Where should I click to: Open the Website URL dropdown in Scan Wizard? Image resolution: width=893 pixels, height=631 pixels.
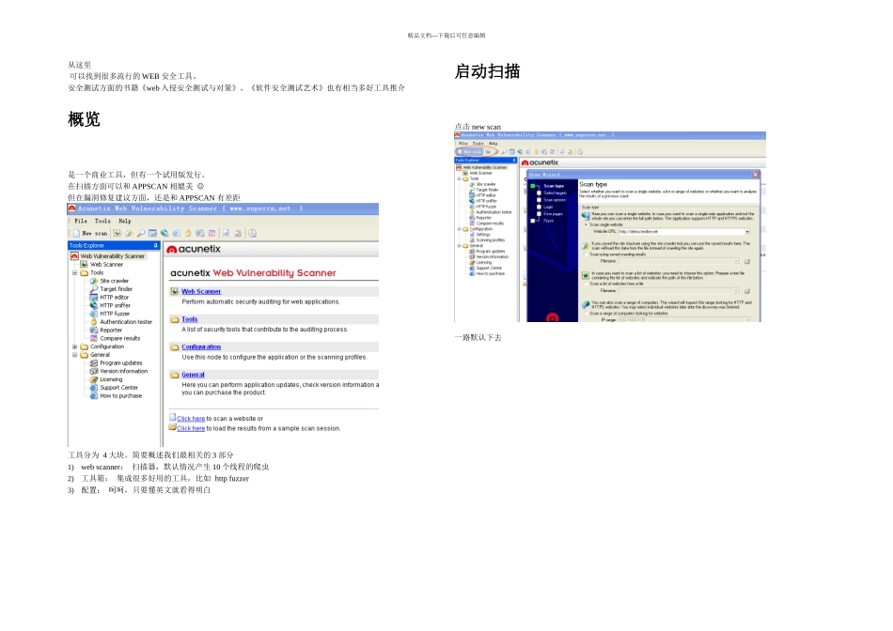pos(747,232)
